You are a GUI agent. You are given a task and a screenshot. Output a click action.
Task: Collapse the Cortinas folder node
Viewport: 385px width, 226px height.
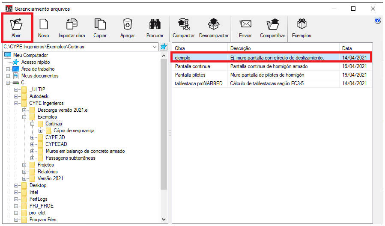coord(32,124)
